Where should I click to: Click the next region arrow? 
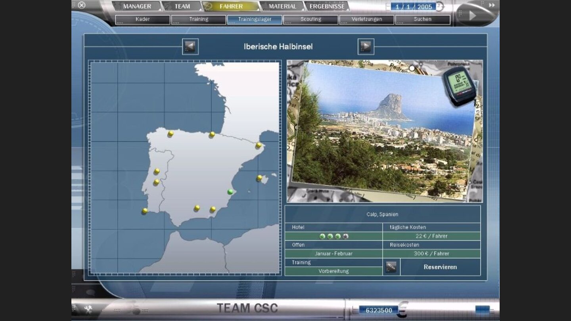(x=366, y=47)
